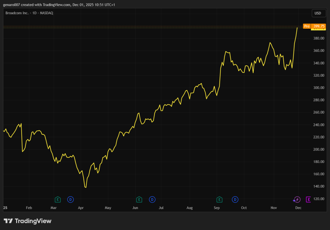Select the Aug label on time axis
This screenshot has width=330, height=230.
click(x=189, y=208)
